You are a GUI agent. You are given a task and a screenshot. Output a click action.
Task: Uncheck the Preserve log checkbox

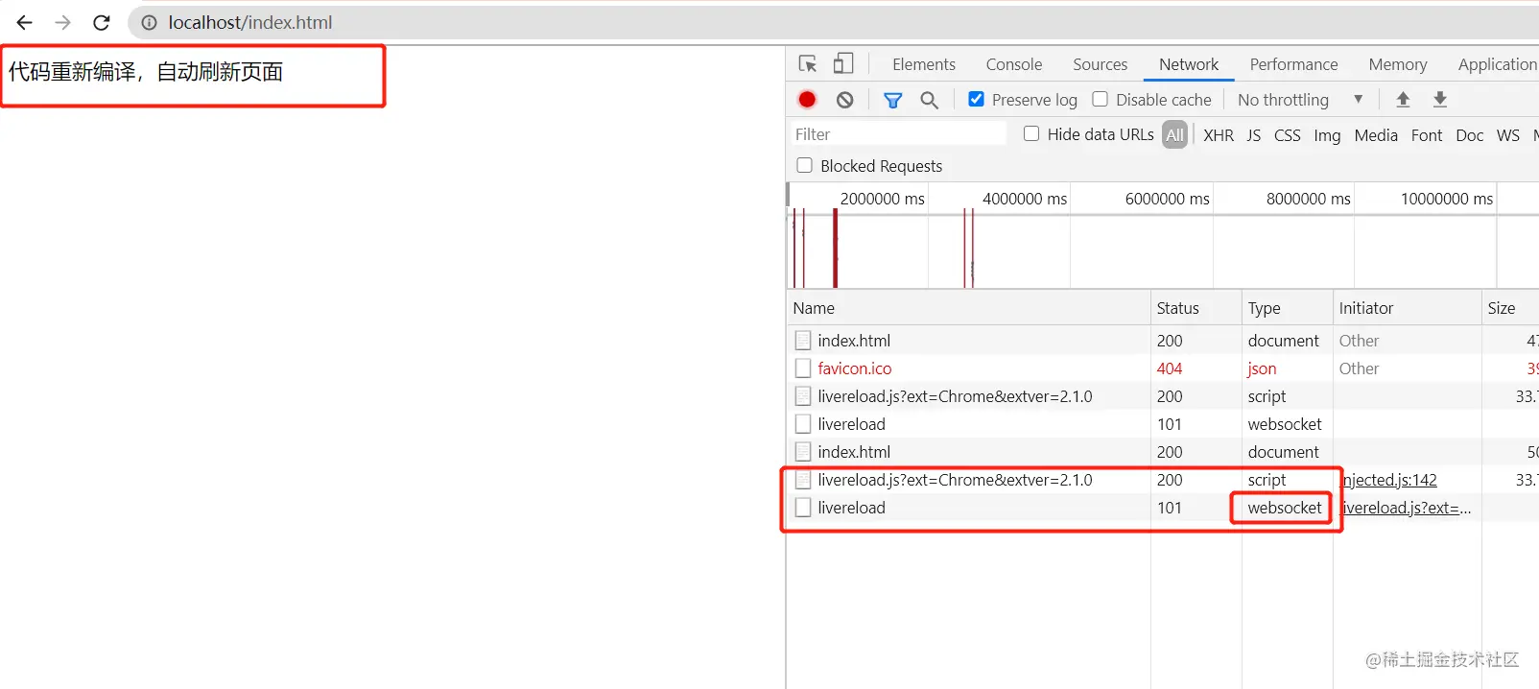point(976,99)
